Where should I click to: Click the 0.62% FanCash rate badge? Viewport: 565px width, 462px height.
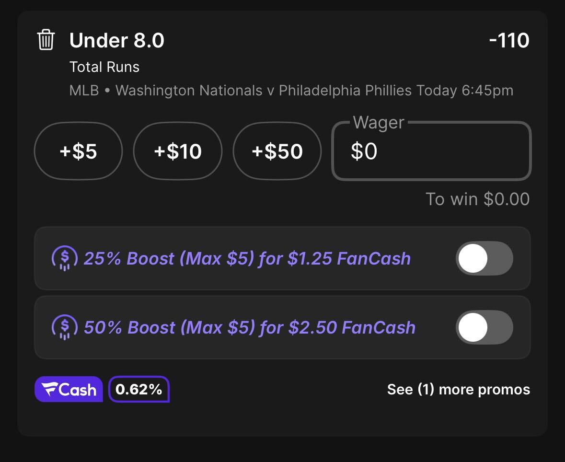(139, 389)
